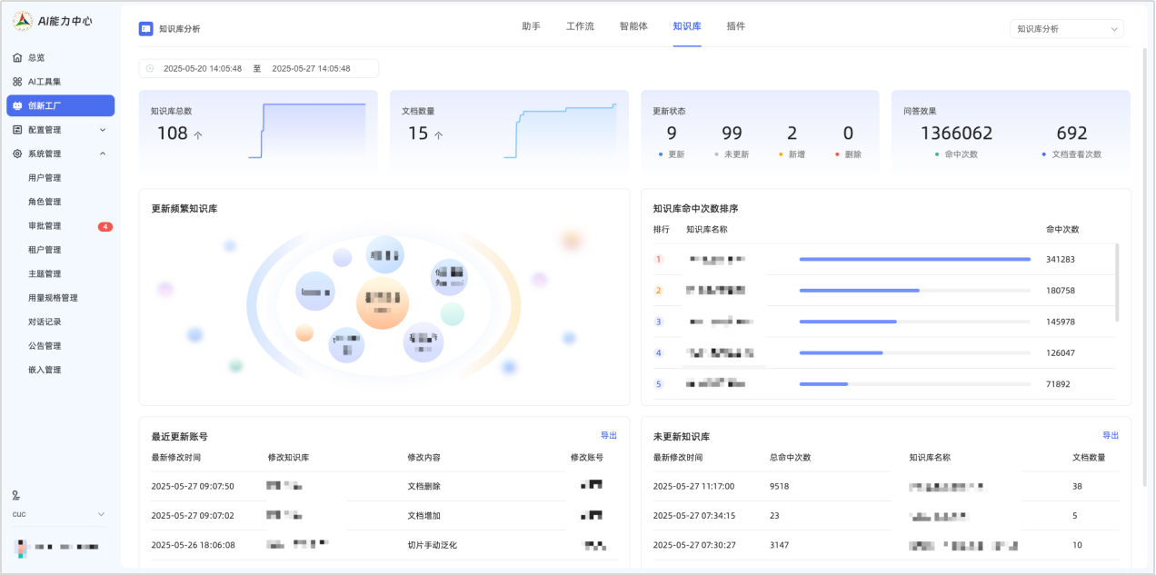Image resolution: width=1156 pixels, height=575 pixels.
Task: Open the AI工具集 grid icon
Action: pyautogui.click(x=17, y=82)
